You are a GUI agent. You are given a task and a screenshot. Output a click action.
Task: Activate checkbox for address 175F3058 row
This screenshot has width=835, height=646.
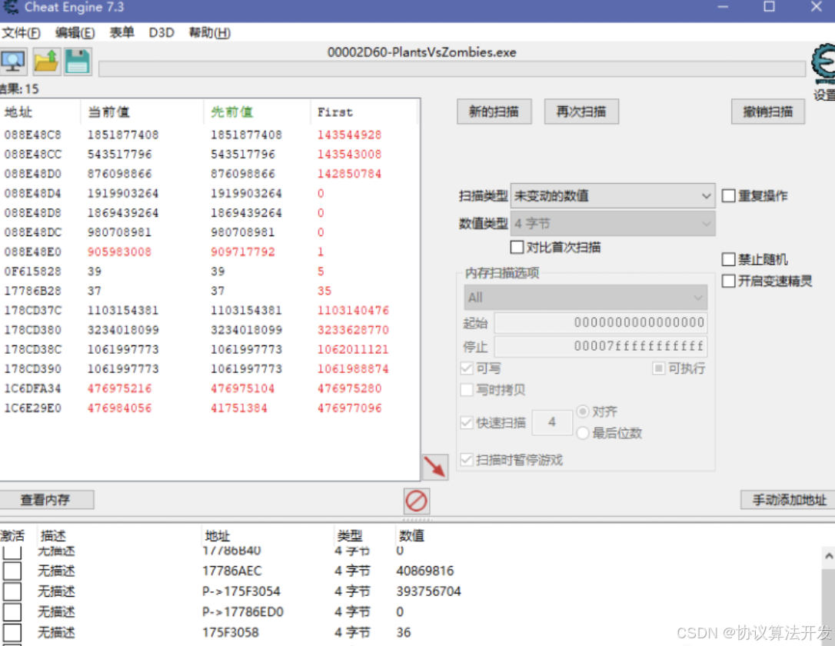(x=12, y=632)
